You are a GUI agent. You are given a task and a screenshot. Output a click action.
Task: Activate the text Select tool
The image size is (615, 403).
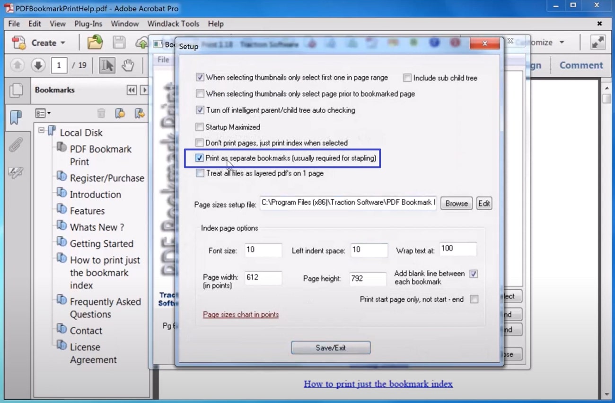click(x=107, y=65)
